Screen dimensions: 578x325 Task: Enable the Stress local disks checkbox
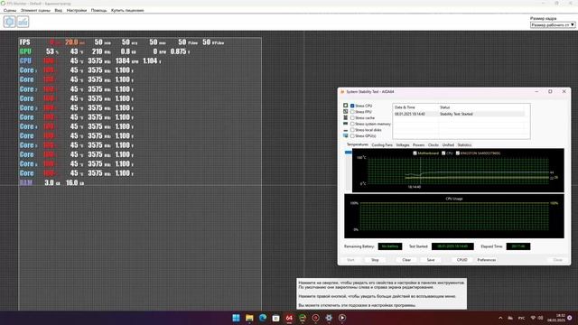click(x=352, y=130)
